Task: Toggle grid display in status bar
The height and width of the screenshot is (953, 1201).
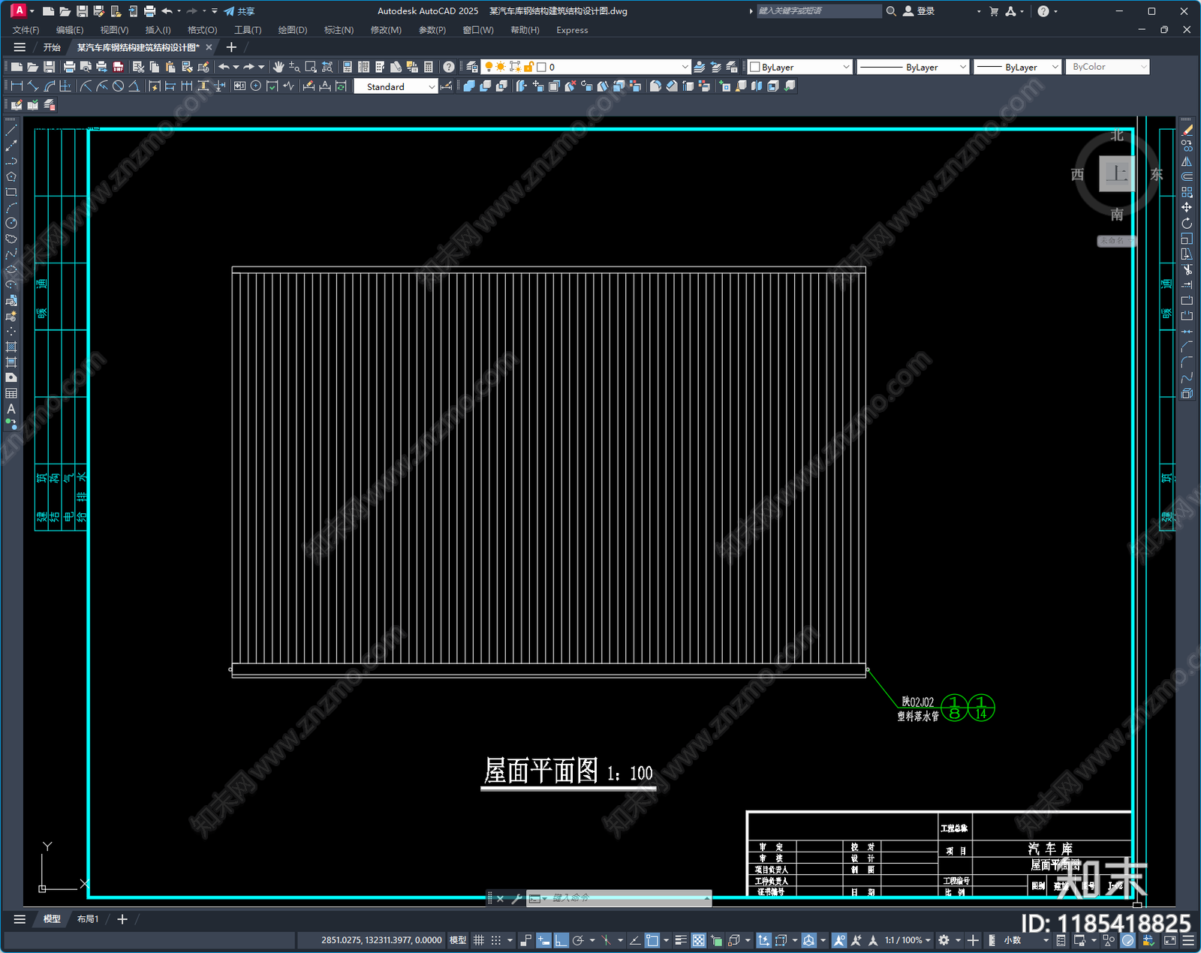Action: (x=478, y=940)
